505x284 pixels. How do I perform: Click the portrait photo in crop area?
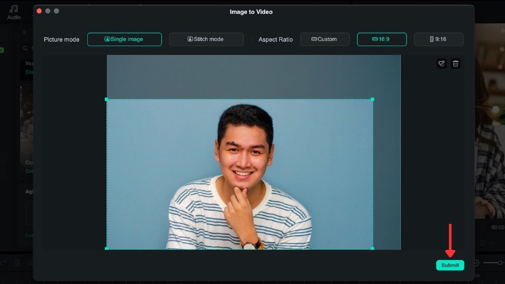tap(240, 174)
